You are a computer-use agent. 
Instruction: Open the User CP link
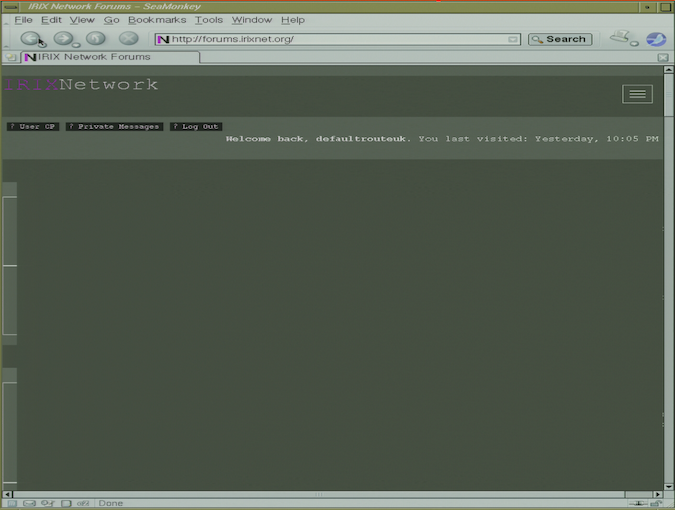click(33, 126)
